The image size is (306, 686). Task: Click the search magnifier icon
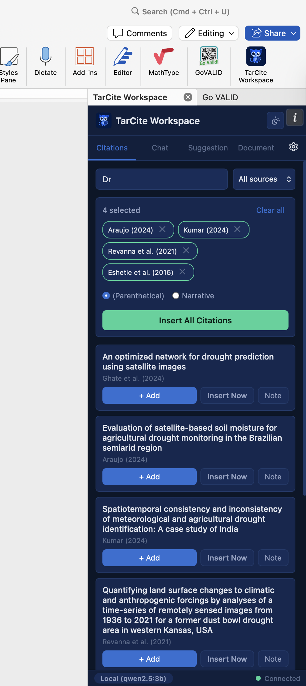(x=135, y=11)
